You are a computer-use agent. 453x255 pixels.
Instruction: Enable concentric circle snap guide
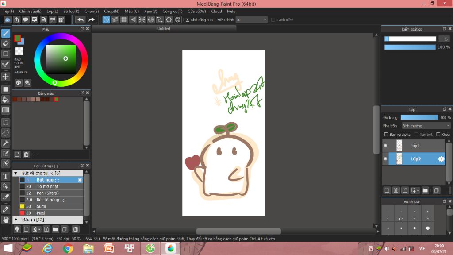pyautogui.click(x=151, y=19)
